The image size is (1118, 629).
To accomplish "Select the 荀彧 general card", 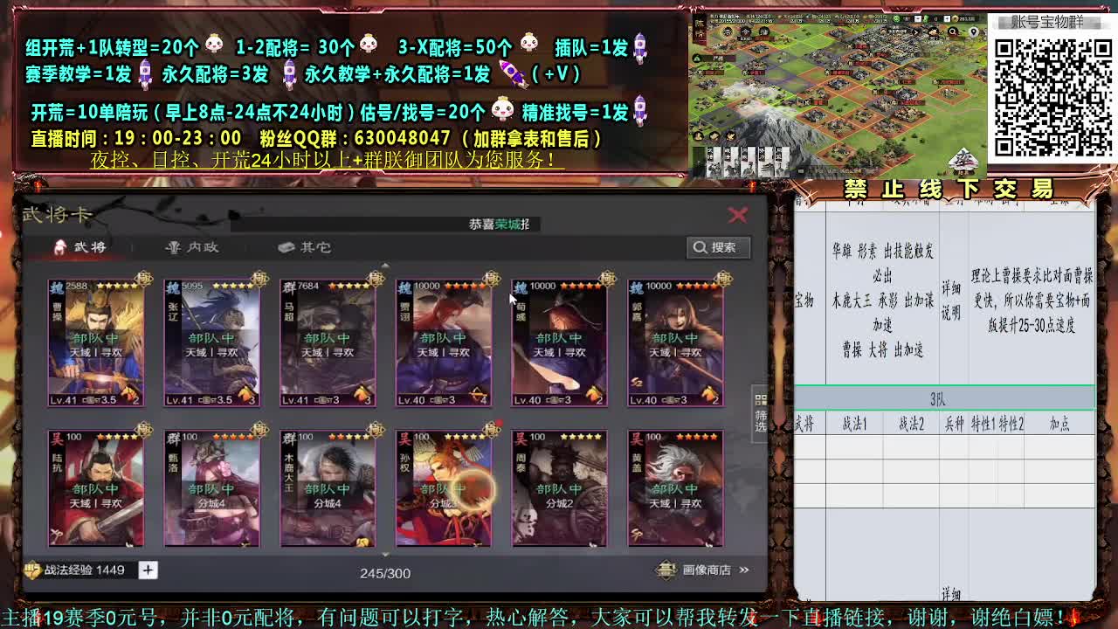I will 559,343.
